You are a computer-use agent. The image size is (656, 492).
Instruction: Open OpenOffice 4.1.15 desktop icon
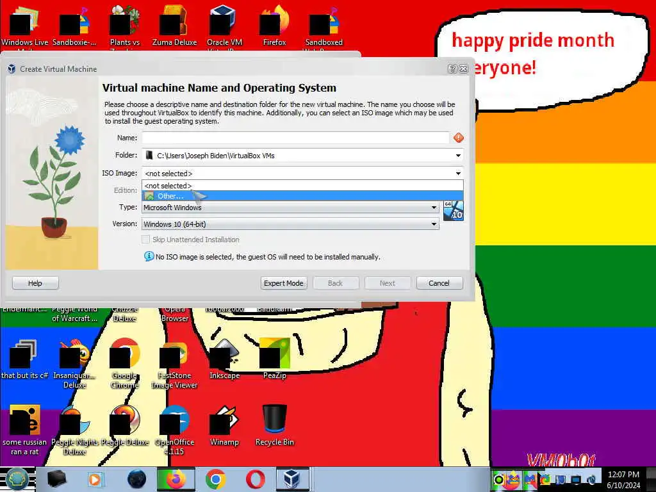[x=174, y=430]
